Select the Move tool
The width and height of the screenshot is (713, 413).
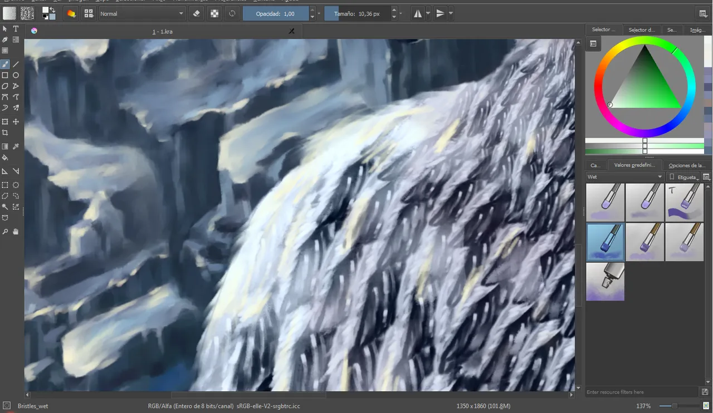click(x=16, y=122)
